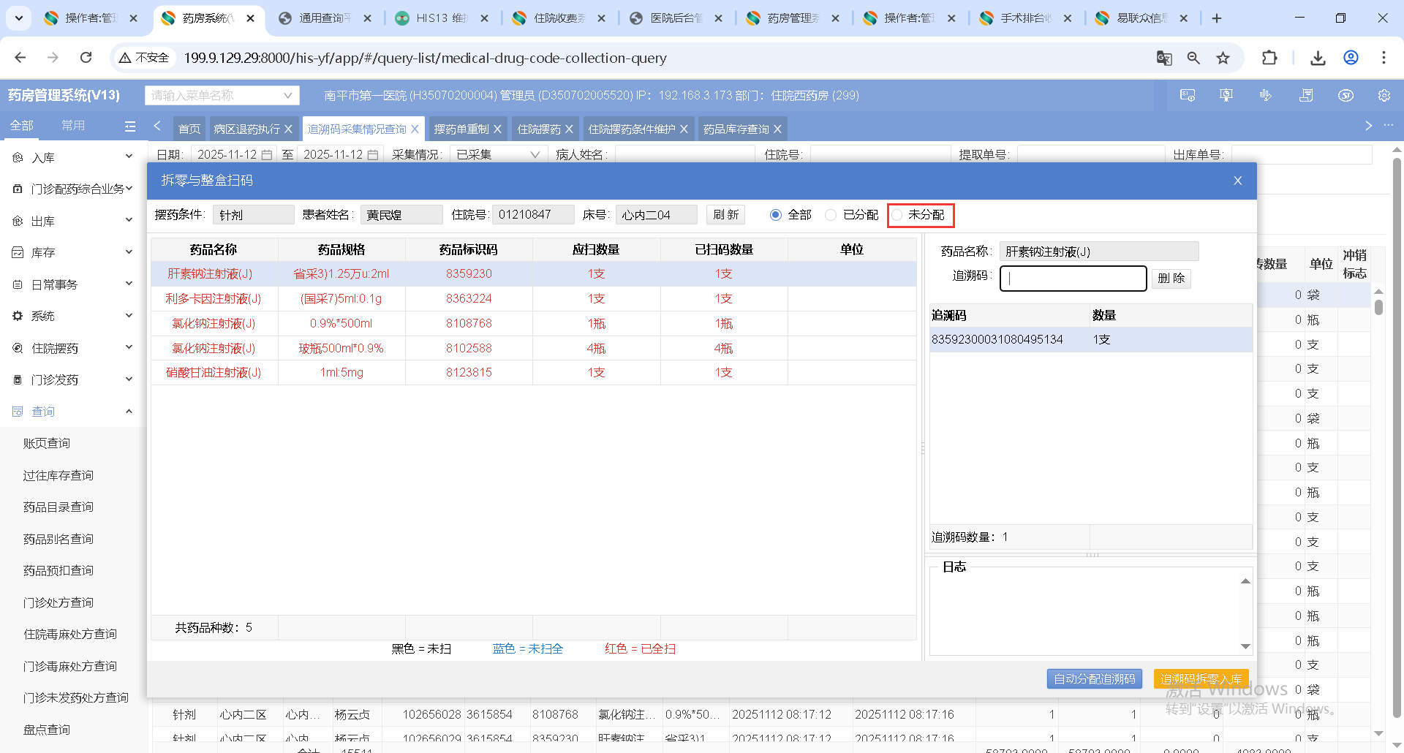This screenshot has height=753, width=1404.
Task: Click the 刷新 button
Action: (x=726, y=215)
